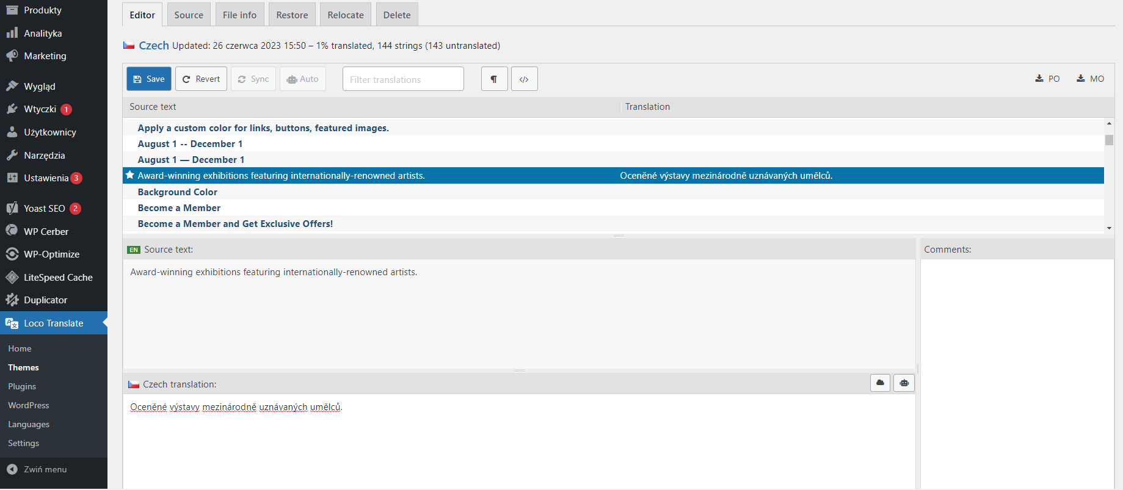Click the Ustawienia sliders icon
1123x490 pixels.
(x=12, y=178)
